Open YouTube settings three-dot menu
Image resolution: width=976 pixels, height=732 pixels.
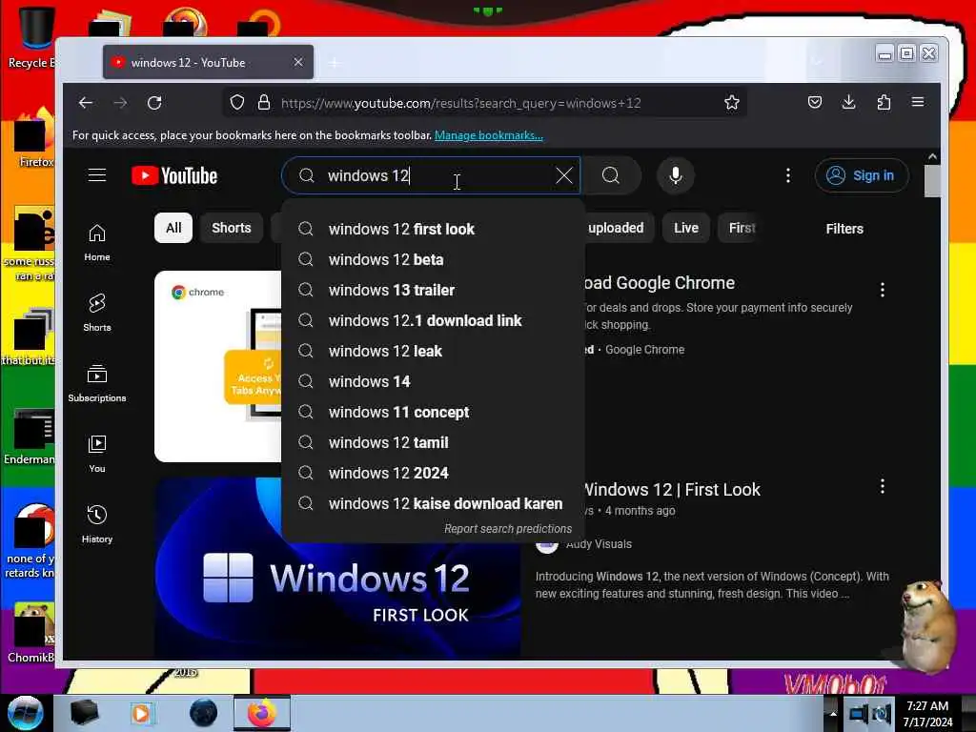point(787,175)
